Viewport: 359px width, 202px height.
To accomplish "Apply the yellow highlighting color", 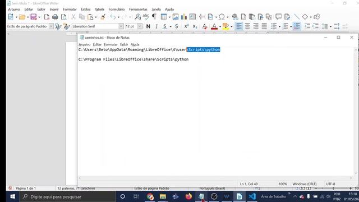I will click(225, 26).
